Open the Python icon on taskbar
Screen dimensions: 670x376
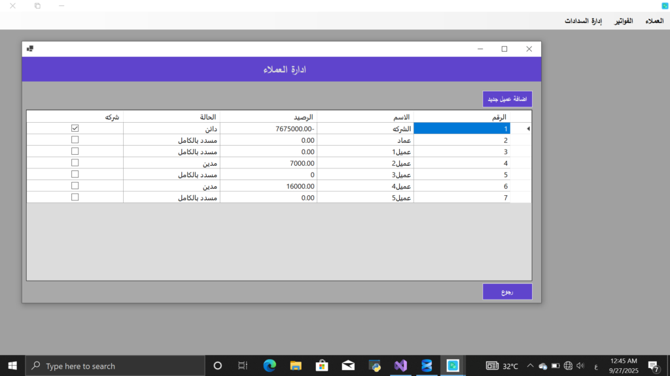pos(374,366)
